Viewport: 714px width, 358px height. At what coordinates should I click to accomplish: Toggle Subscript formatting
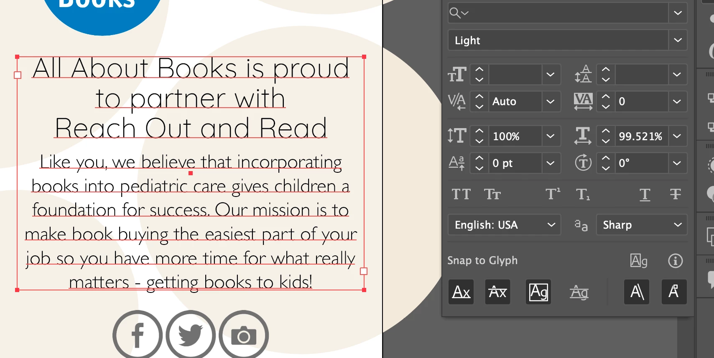click(583, 194)
